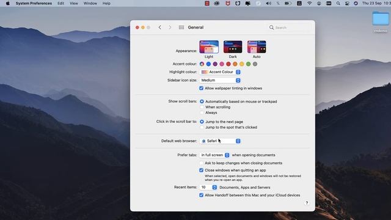Select the desktop folder icon

click(380, 18)
